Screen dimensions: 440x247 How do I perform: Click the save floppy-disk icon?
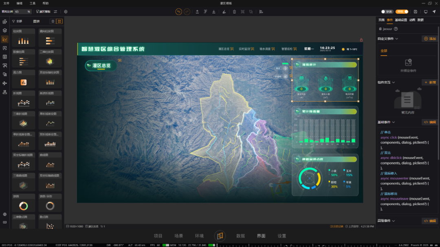coord(416,12)
